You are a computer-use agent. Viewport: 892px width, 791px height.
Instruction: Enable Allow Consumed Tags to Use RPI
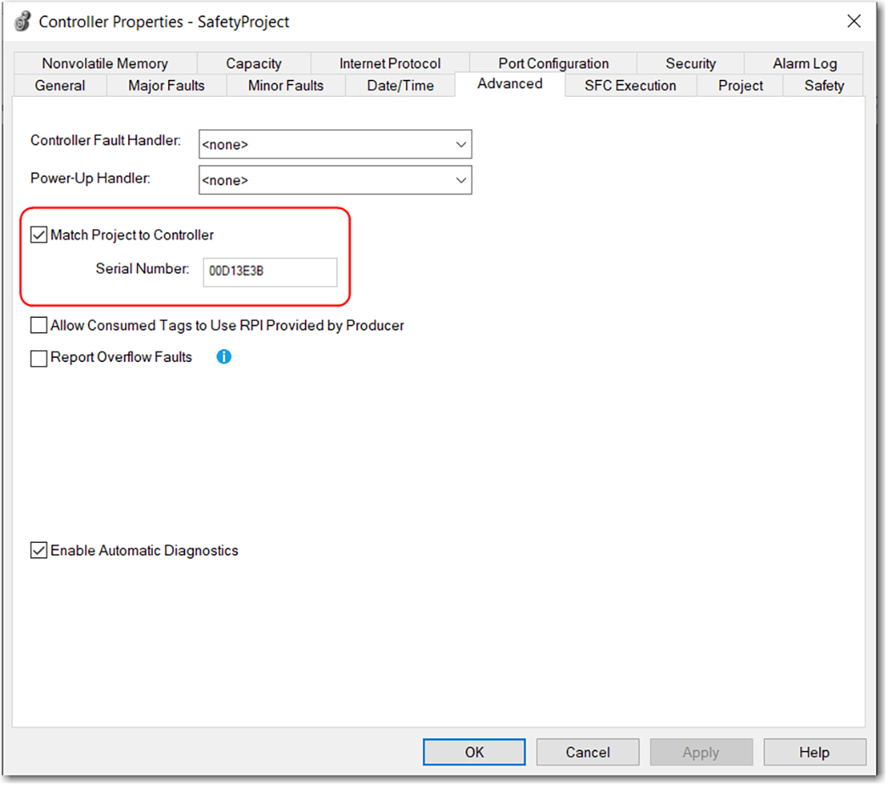point(38,325)
